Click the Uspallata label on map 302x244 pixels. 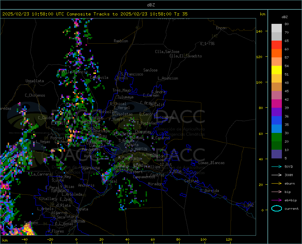[35, 81]
